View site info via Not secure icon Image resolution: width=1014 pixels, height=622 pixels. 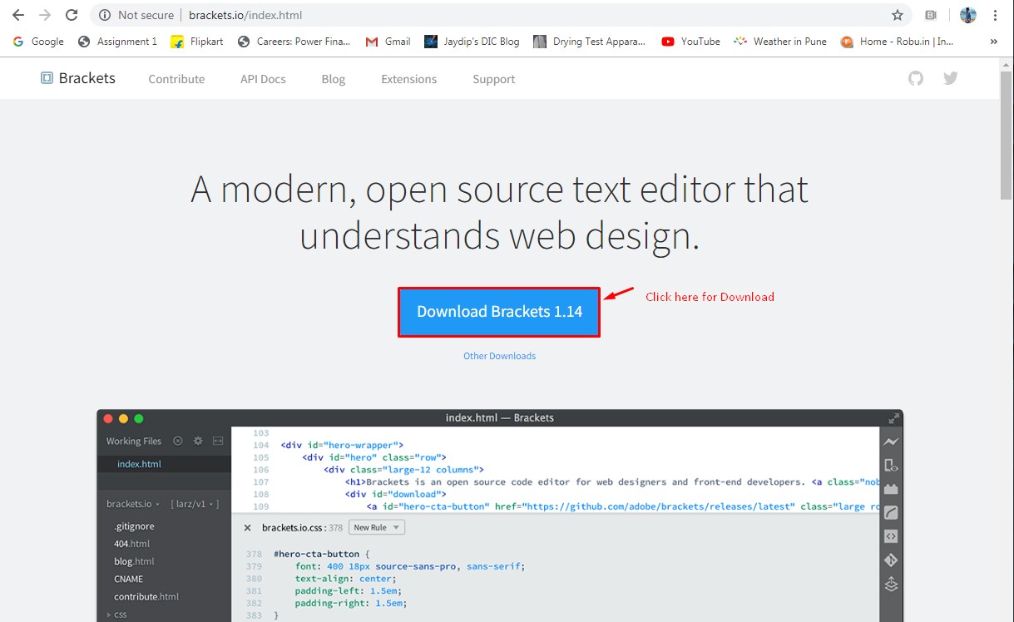[103, 15]
